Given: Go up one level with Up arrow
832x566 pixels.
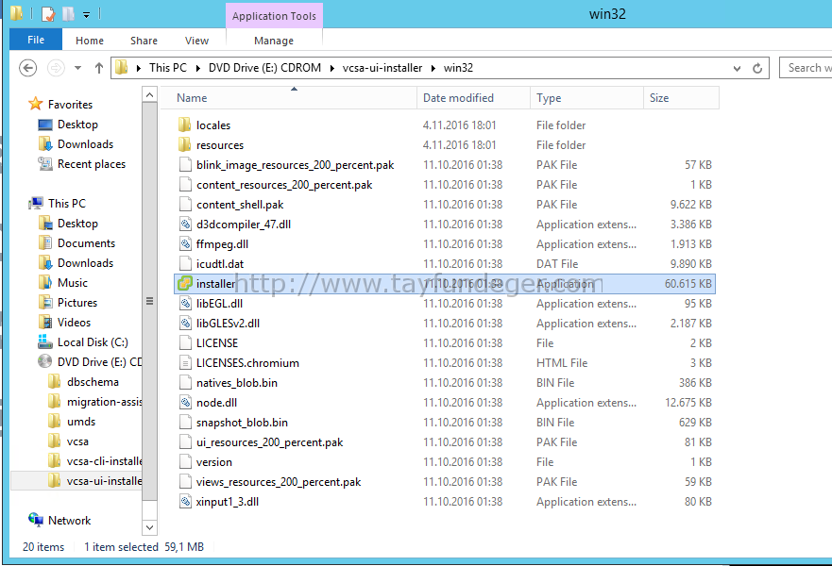Looking at the screenshot, I should point(99,68).
